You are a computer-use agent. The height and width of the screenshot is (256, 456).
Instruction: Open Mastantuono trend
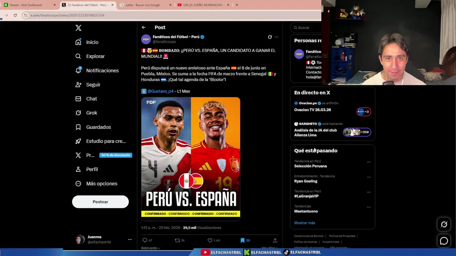point(306,211)
